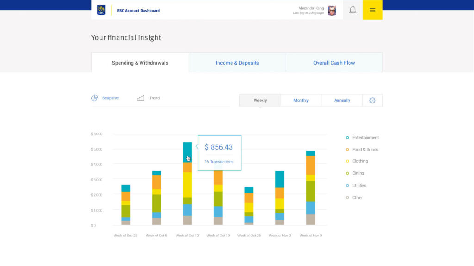Switch to Income & Deposits tab

point(237,63)
